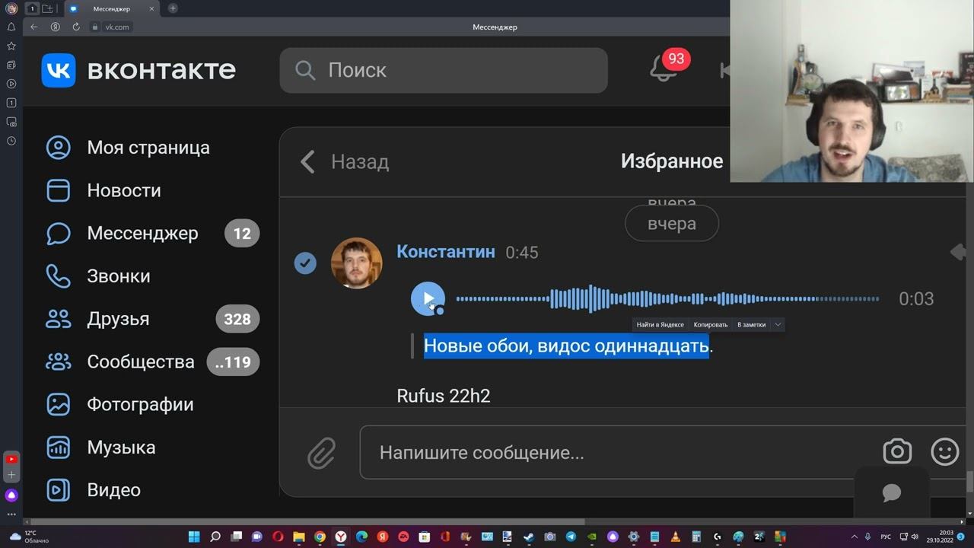
Task: Open Windows taskbar search
Action: (215, 537)
